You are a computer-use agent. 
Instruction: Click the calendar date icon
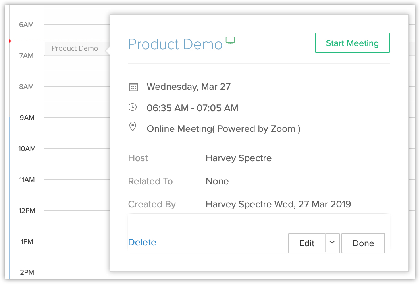(133, 87)
